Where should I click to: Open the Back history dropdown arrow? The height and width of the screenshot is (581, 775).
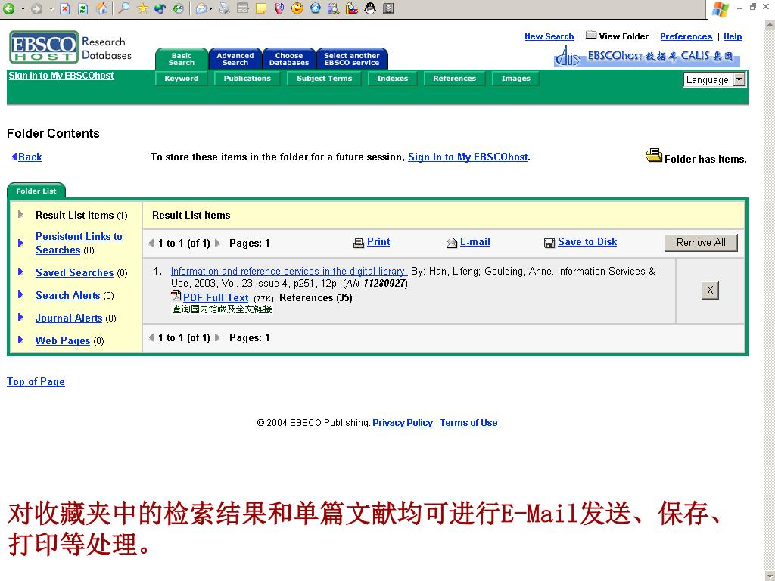23,8
